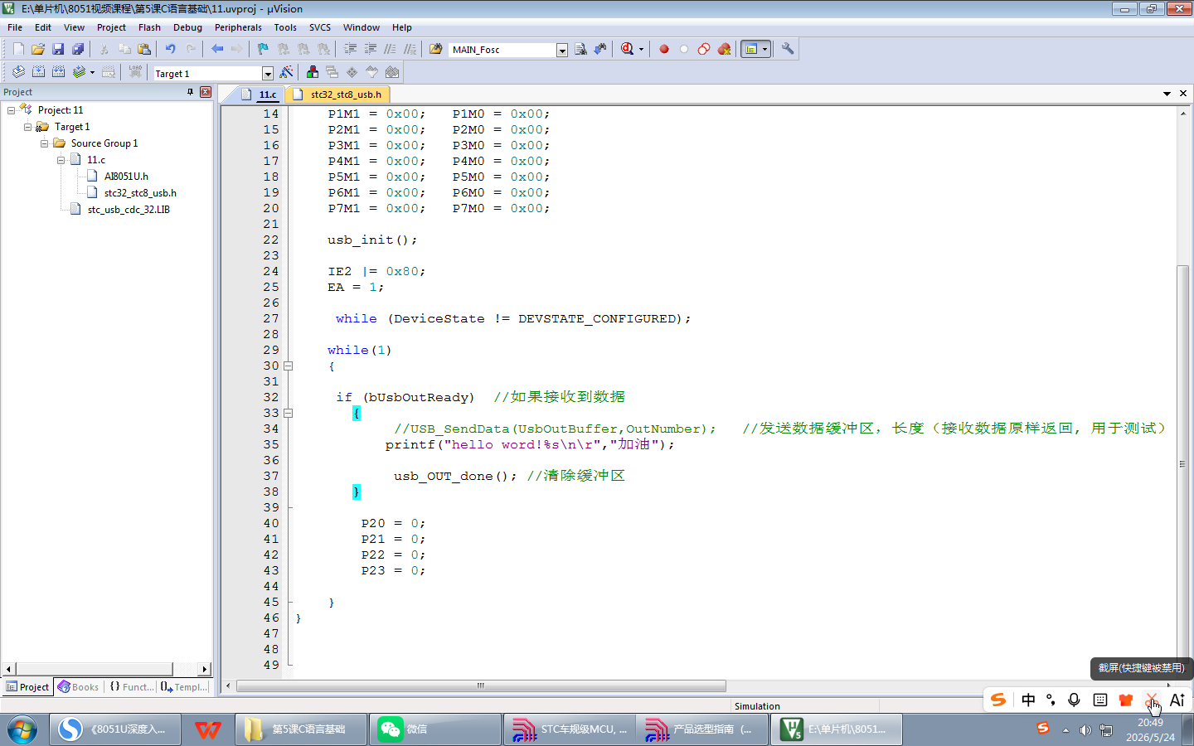
Task: Open WeChat from the taskbar
Action: (435, 729)
